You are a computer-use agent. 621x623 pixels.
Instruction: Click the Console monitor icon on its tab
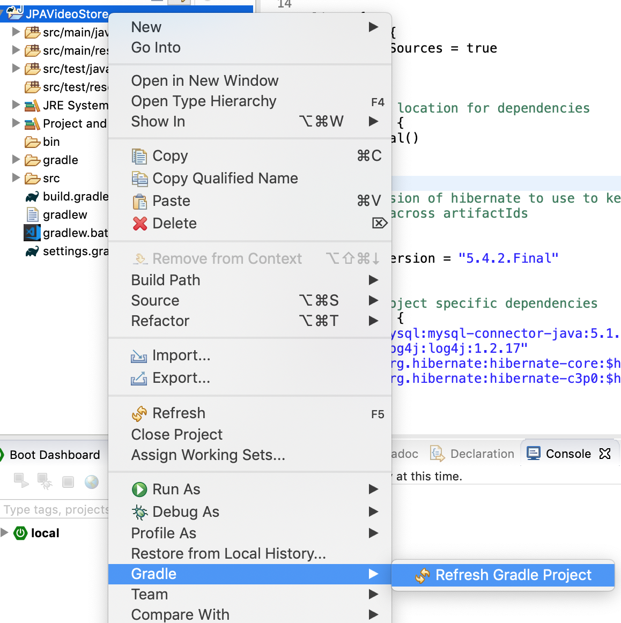[534, 453]
